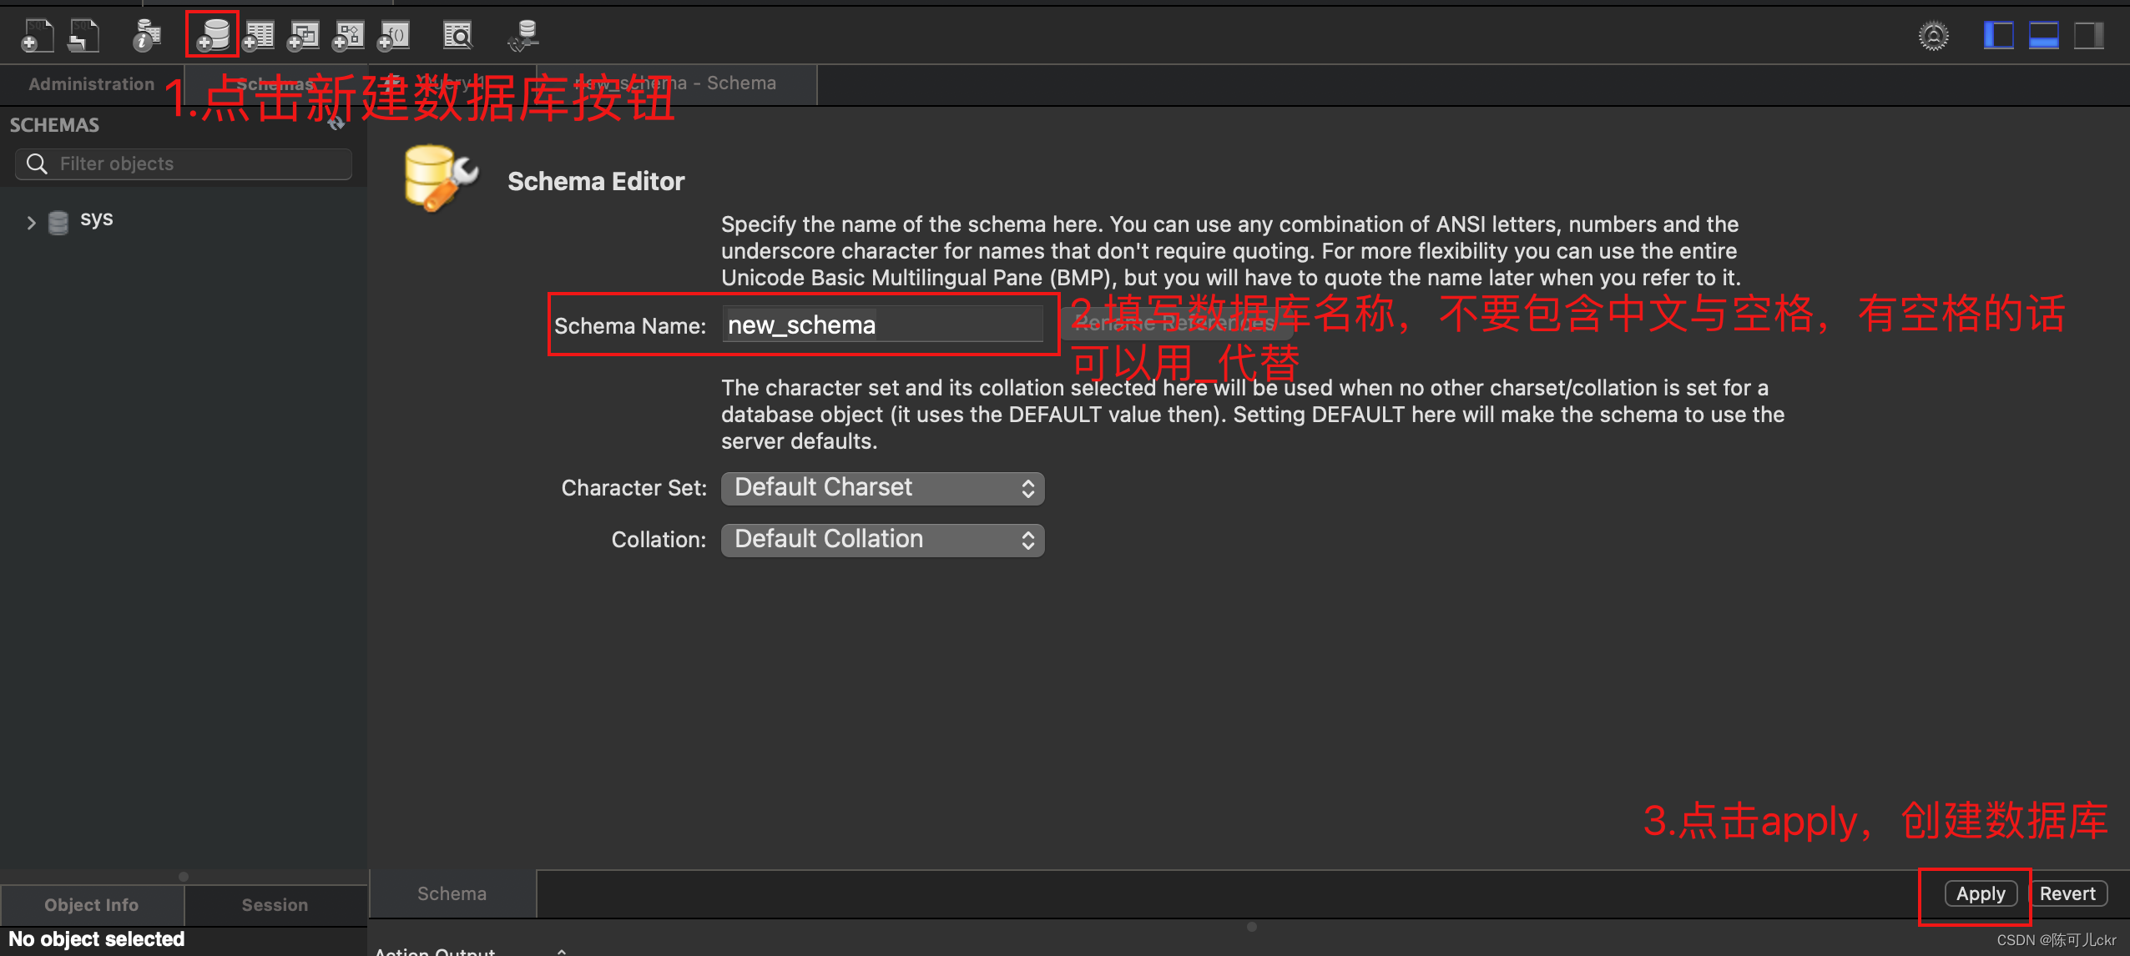This screenshot has height=956, width=2130.
Task: Click reconnect to DBMS icon
Action: 524,36
